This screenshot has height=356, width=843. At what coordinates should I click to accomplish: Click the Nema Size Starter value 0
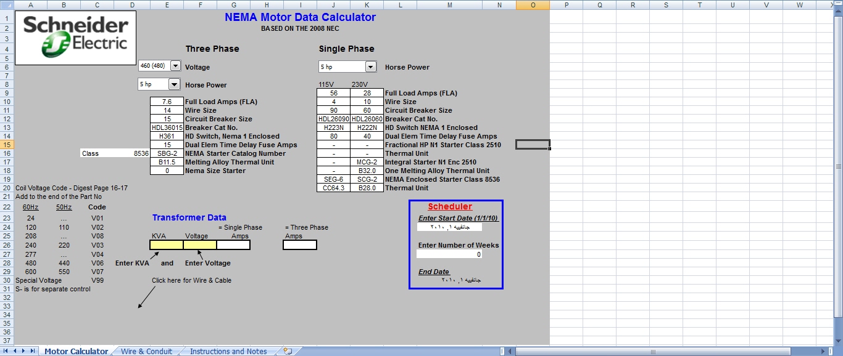click(x=167, y=171)
